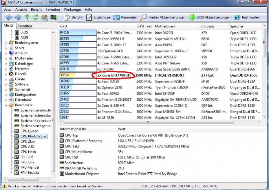Select CPU AES benchmark

coord(24,147)
